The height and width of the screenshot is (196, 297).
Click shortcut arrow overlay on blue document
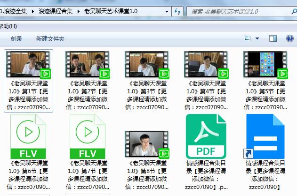[249, 153]
